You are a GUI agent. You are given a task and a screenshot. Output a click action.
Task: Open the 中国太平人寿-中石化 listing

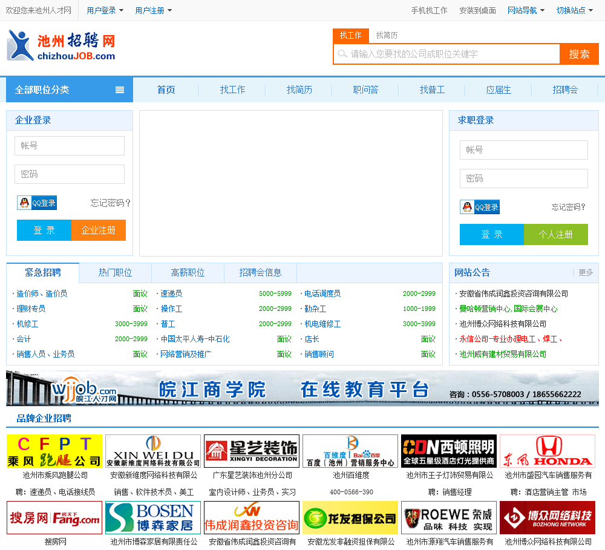click(195, 339)
